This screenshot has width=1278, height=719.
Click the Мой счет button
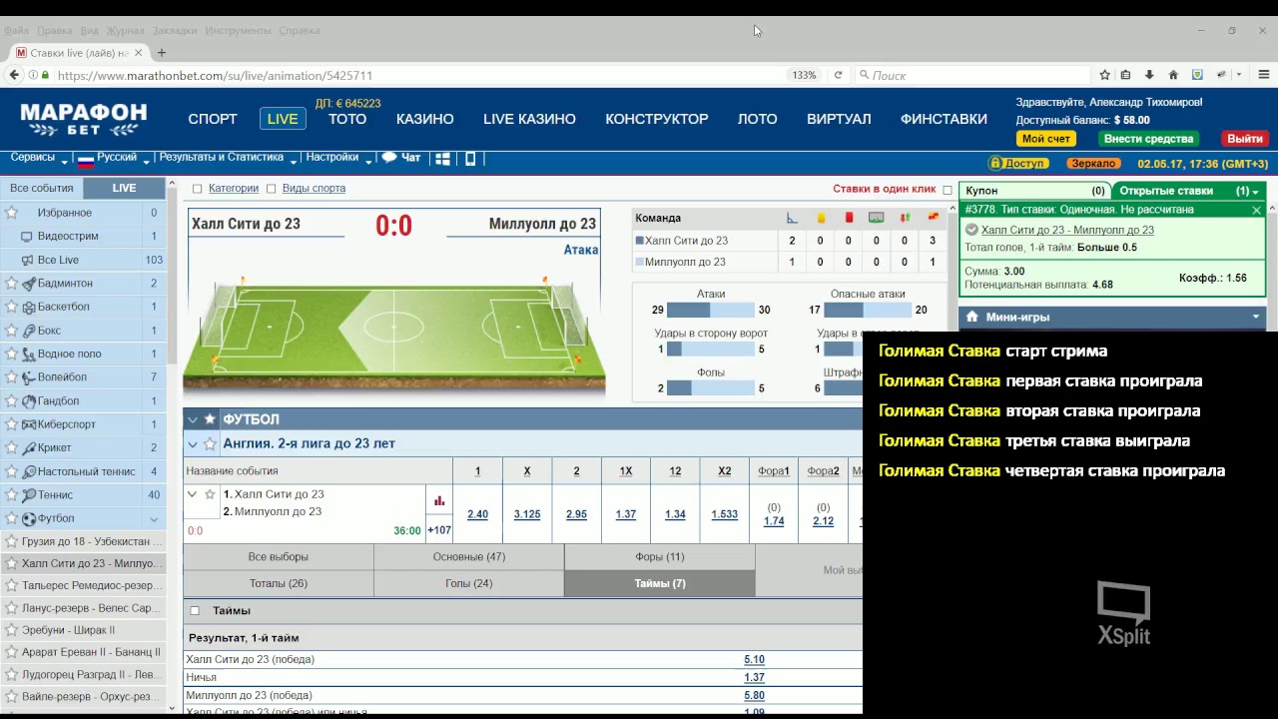pos(1045,139)
